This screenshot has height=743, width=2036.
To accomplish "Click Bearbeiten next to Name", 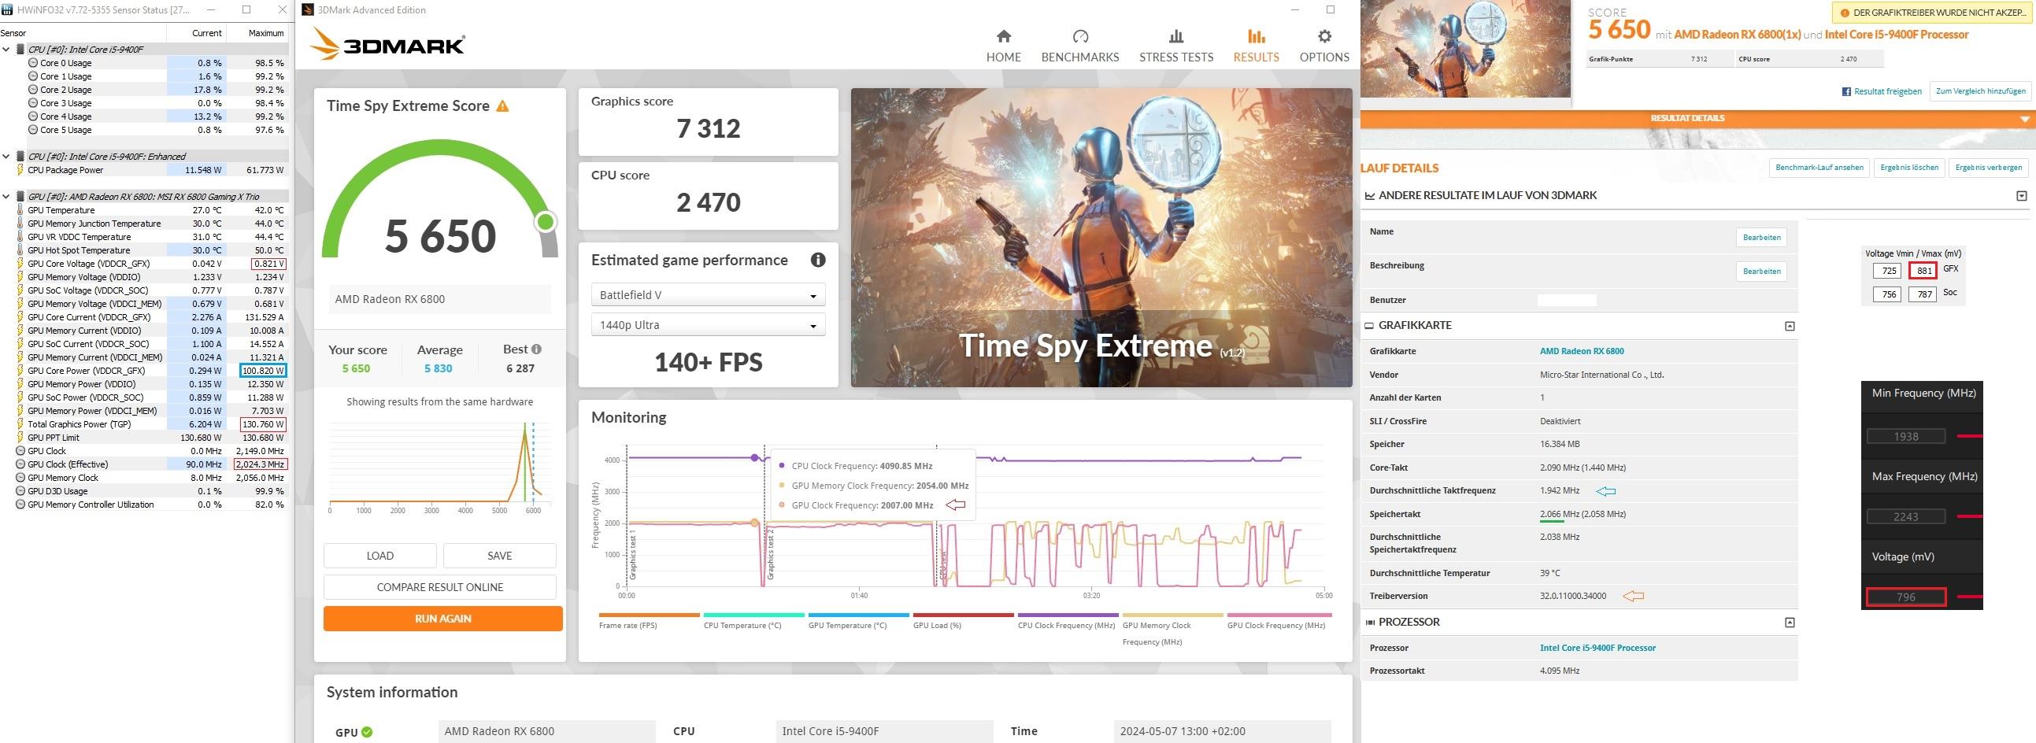I will [x=1762, y=238].
